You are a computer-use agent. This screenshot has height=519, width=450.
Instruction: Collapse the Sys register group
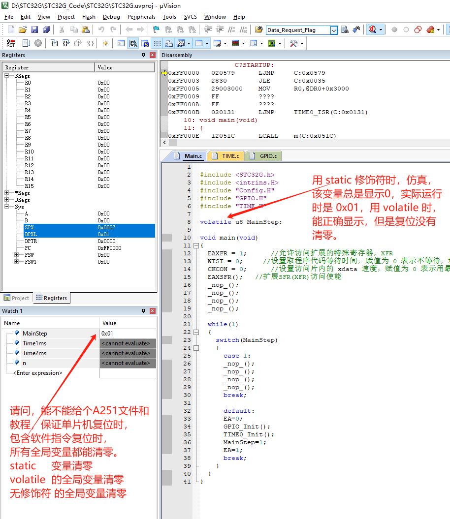(6, 207)
